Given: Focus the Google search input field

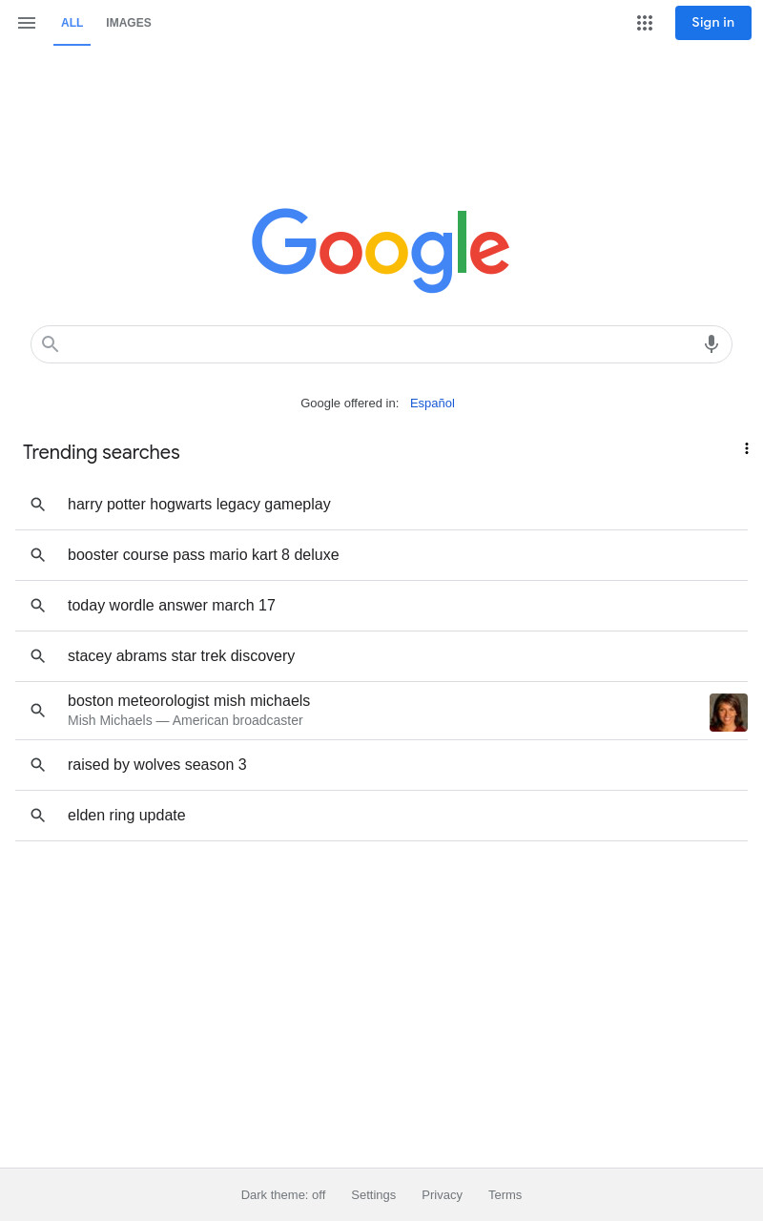Looking at the screenshot, I should 381,344.
